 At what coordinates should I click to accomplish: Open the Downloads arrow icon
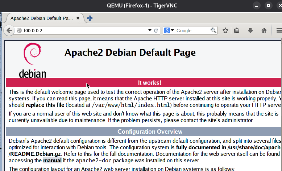click(x=250, y=30)
